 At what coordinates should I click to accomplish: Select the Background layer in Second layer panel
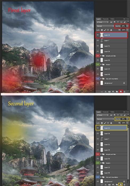tap(111, 181)
